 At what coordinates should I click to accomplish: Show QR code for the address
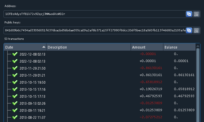[x=196, y=14]
